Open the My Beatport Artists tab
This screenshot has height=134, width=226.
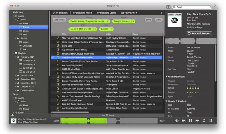click(82, 12)
